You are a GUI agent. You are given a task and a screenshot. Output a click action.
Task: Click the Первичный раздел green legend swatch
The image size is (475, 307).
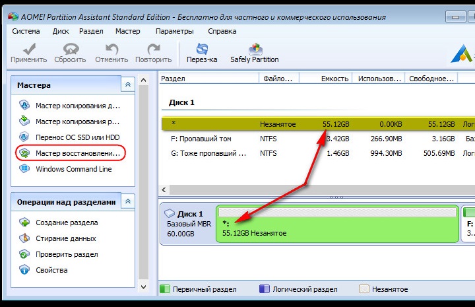164,289
